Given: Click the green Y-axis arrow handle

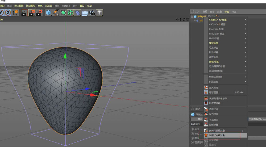Looking at the screenshot, I should point(65,55).
